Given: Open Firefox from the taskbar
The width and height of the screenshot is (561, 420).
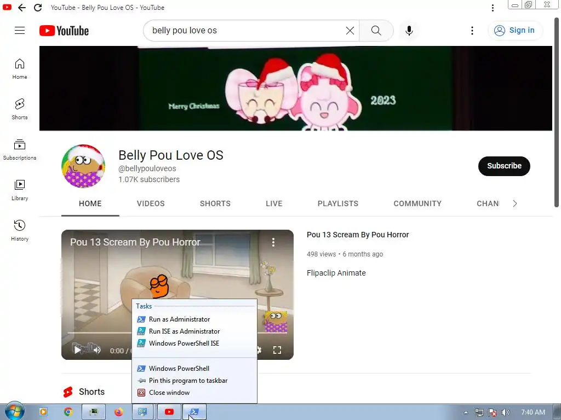Looking at the screenshot, I should [118, 412].
